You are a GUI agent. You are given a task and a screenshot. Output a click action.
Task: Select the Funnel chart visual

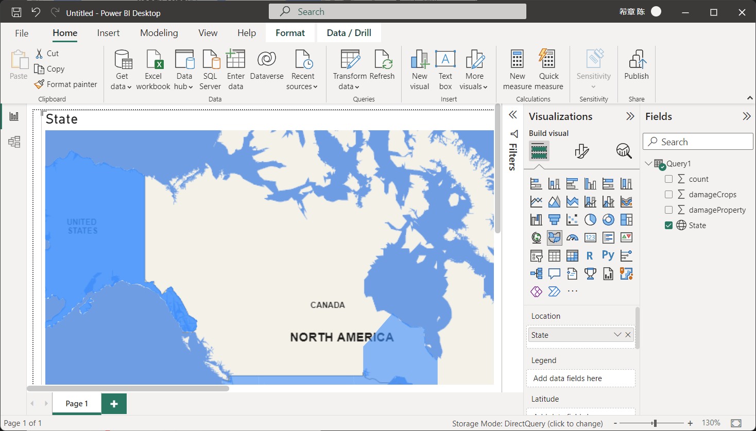pos(554,220)
